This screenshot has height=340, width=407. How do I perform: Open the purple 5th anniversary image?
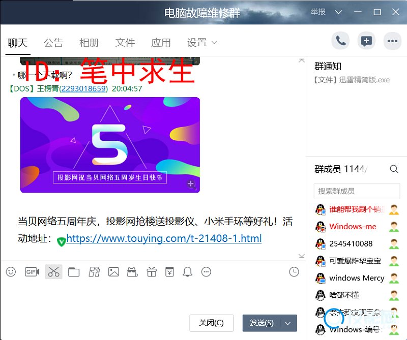click(x=110, y=145)
